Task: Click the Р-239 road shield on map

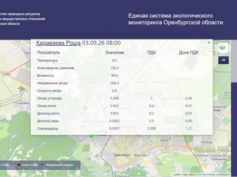Action: (6, 74)
